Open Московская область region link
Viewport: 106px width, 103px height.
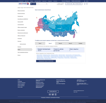point(62,56)
